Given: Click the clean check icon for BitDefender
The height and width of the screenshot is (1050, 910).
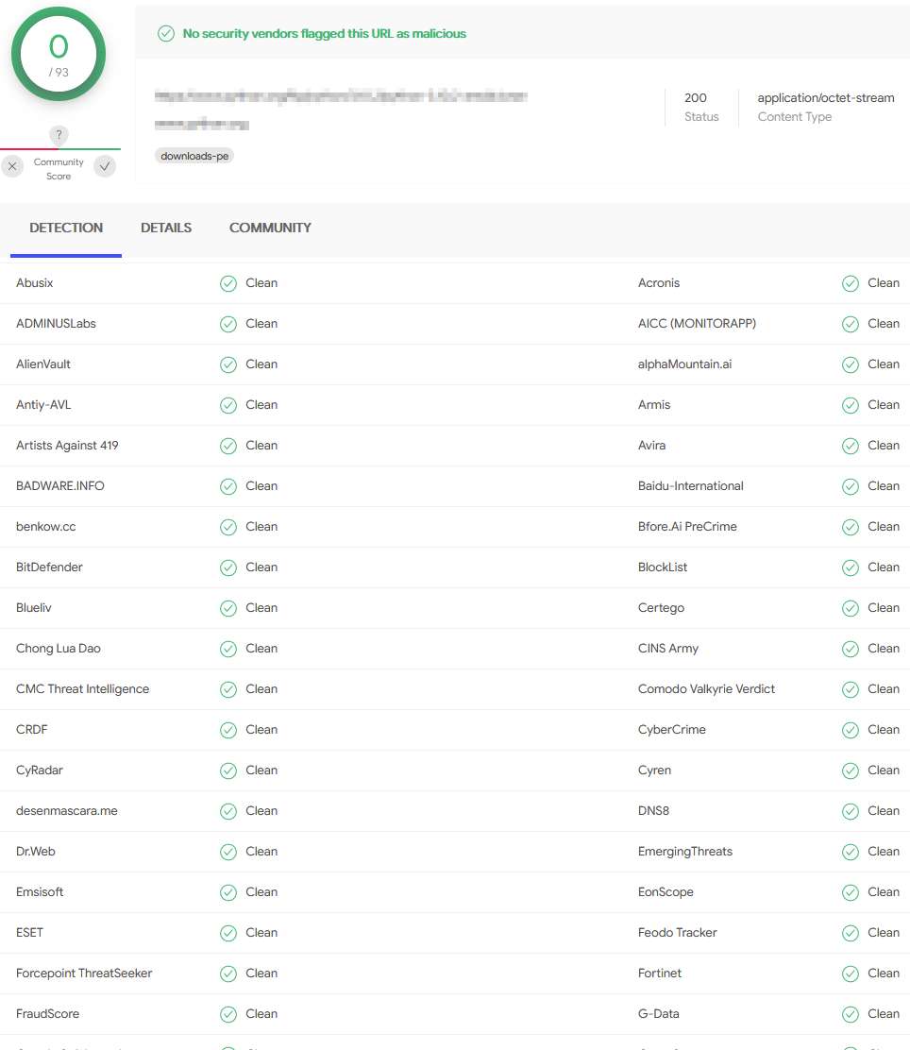Looking at the screenshot, I should coord(228,567).
